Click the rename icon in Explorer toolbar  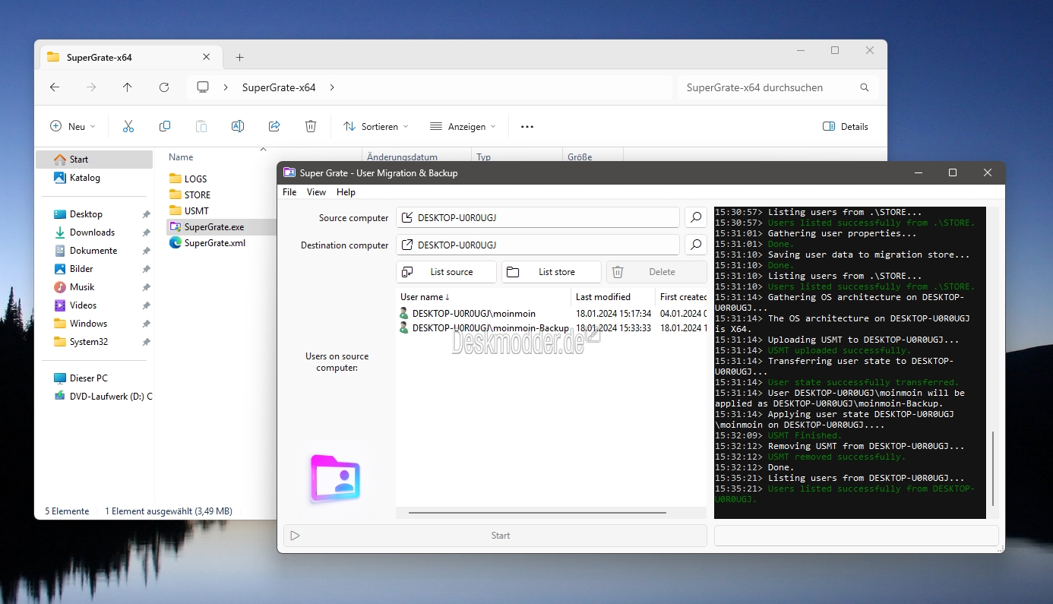coord(238,127)
